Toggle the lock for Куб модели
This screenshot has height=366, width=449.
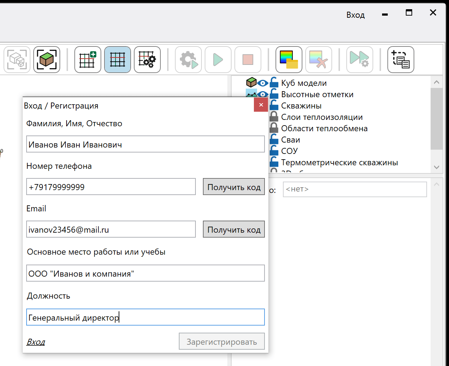(274, 82)
